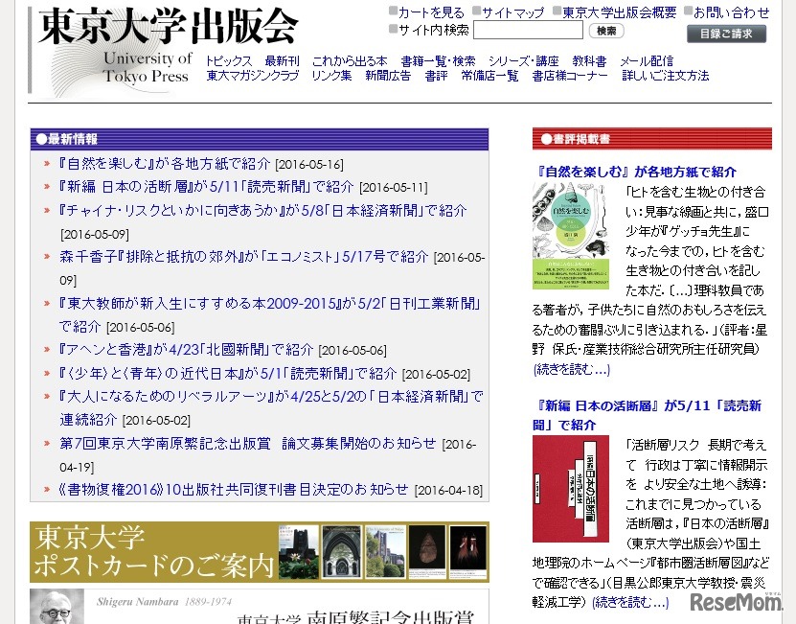Viewport: 796px width, 624px height.
Task: Open the 最新刊 new releases menu
Action: point(281,60)
